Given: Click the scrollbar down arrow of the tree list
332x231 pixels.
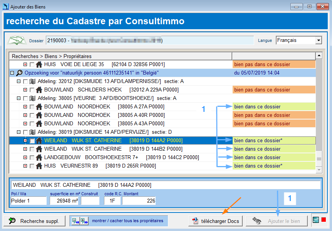Looking at the screenshot, I should coord(319,170).
